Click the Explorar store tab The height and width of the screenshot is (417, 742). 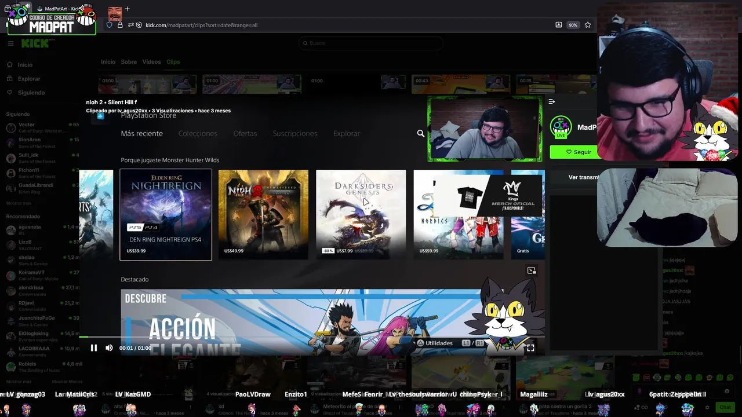pos(347,134)
